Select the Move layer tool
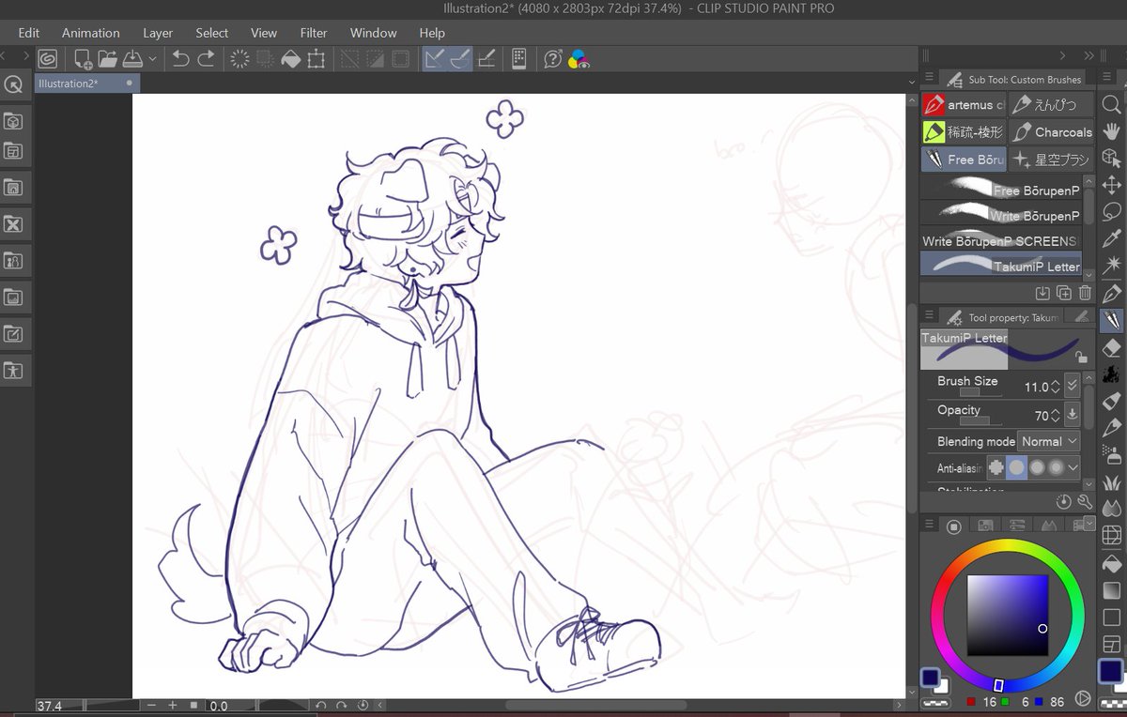The width and height of the screenshot is (1127, 717). [x=1111, y=185]
